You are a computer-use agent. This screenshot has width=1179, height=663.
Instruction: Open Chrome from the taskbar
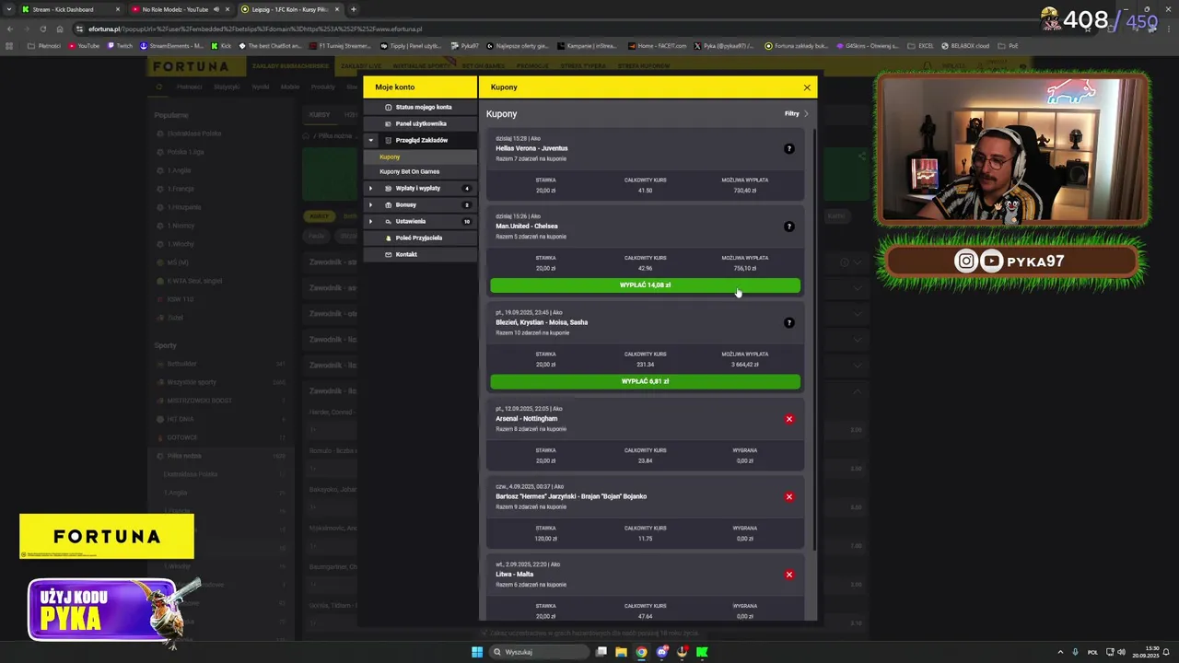point(641,652)
